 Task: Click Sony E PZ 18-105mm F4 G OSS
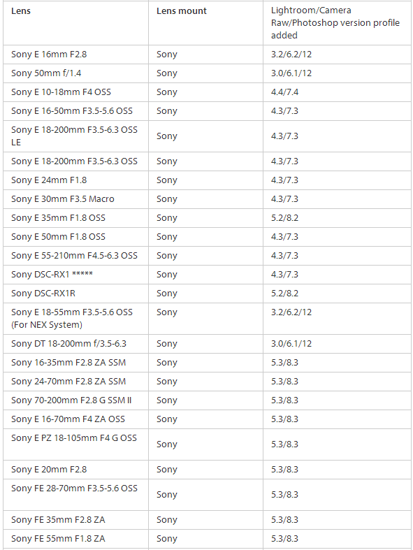click(x=73, y=438)
